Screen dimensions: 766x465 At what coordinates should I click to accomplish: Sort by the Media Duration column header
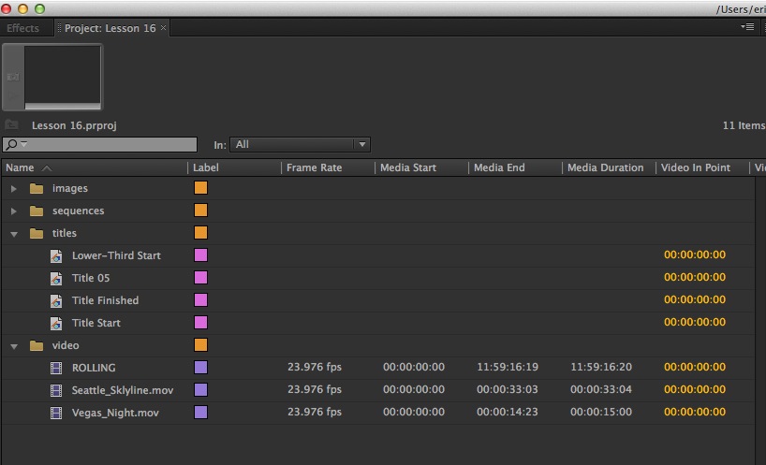605,167
